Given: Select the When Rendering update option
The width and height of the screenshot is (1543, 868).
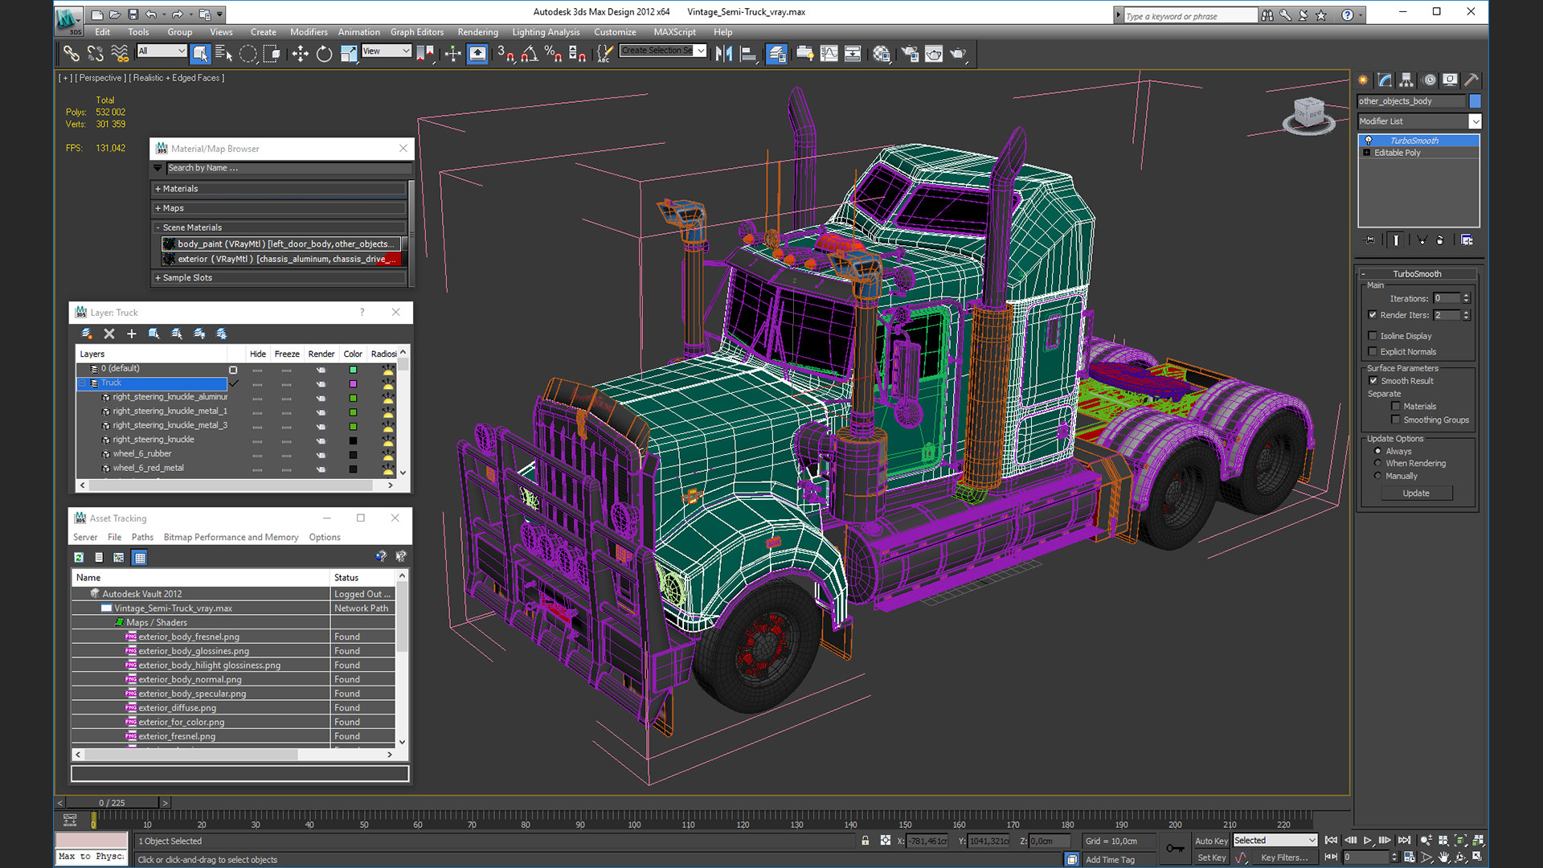Looking at the screenshot, I should click(1377, 464).
